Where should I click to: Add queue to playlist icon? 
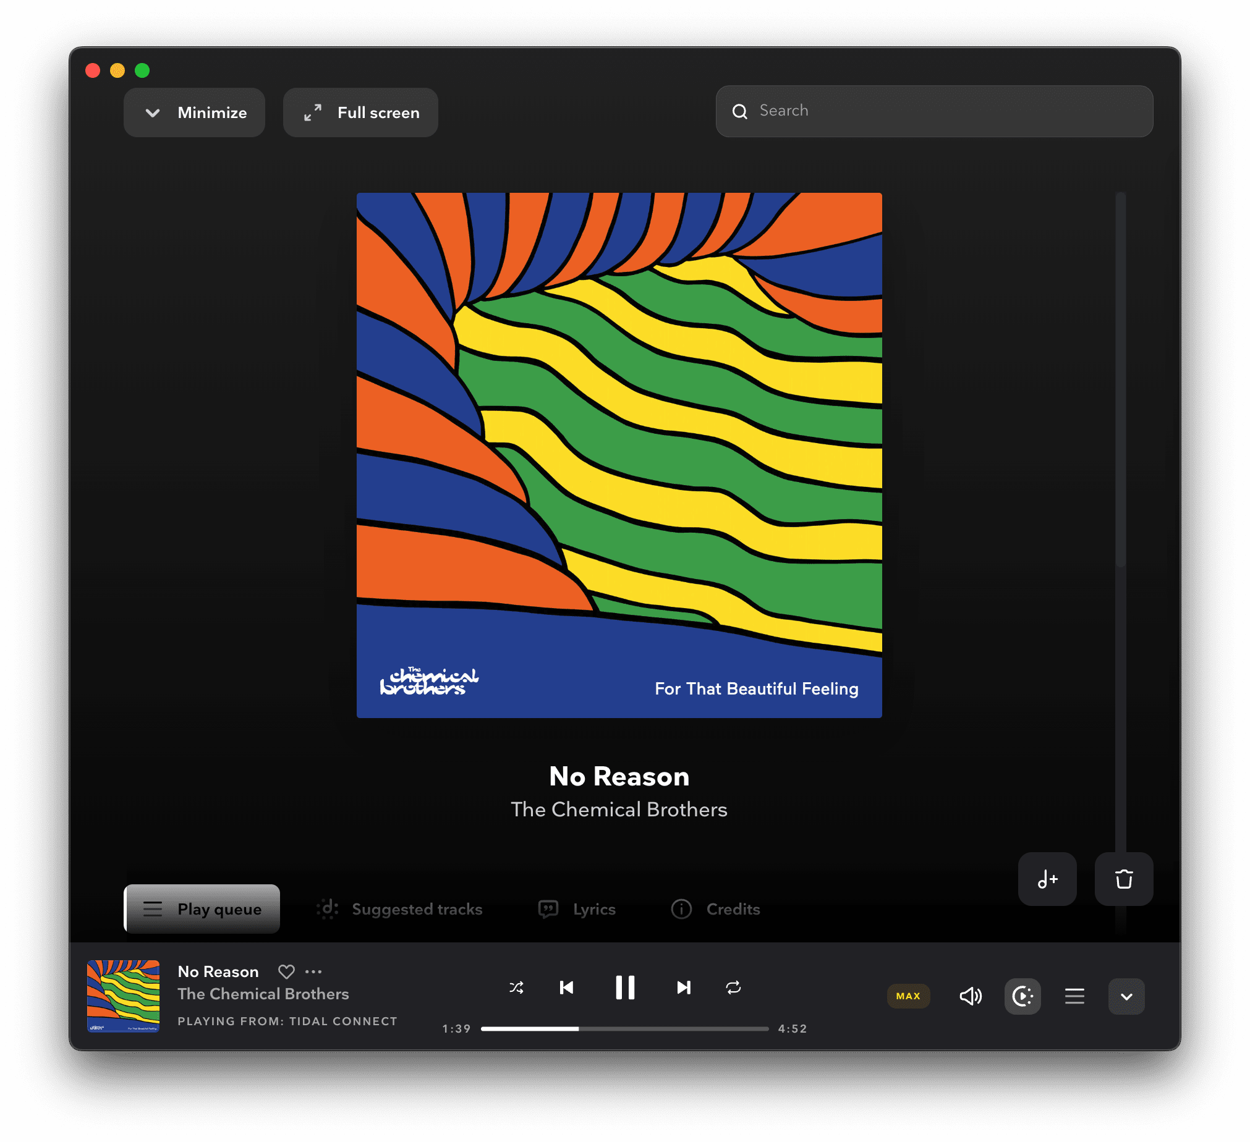pos(1047,879)
